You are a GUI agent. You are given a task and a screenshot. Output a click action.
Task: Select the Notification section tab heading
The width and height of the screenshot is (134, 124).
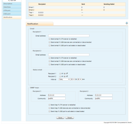(40, 24)
